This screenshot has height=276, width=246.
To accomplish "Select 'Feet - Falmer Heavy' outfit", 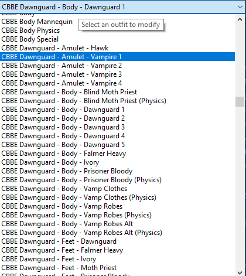I will 117,250.
